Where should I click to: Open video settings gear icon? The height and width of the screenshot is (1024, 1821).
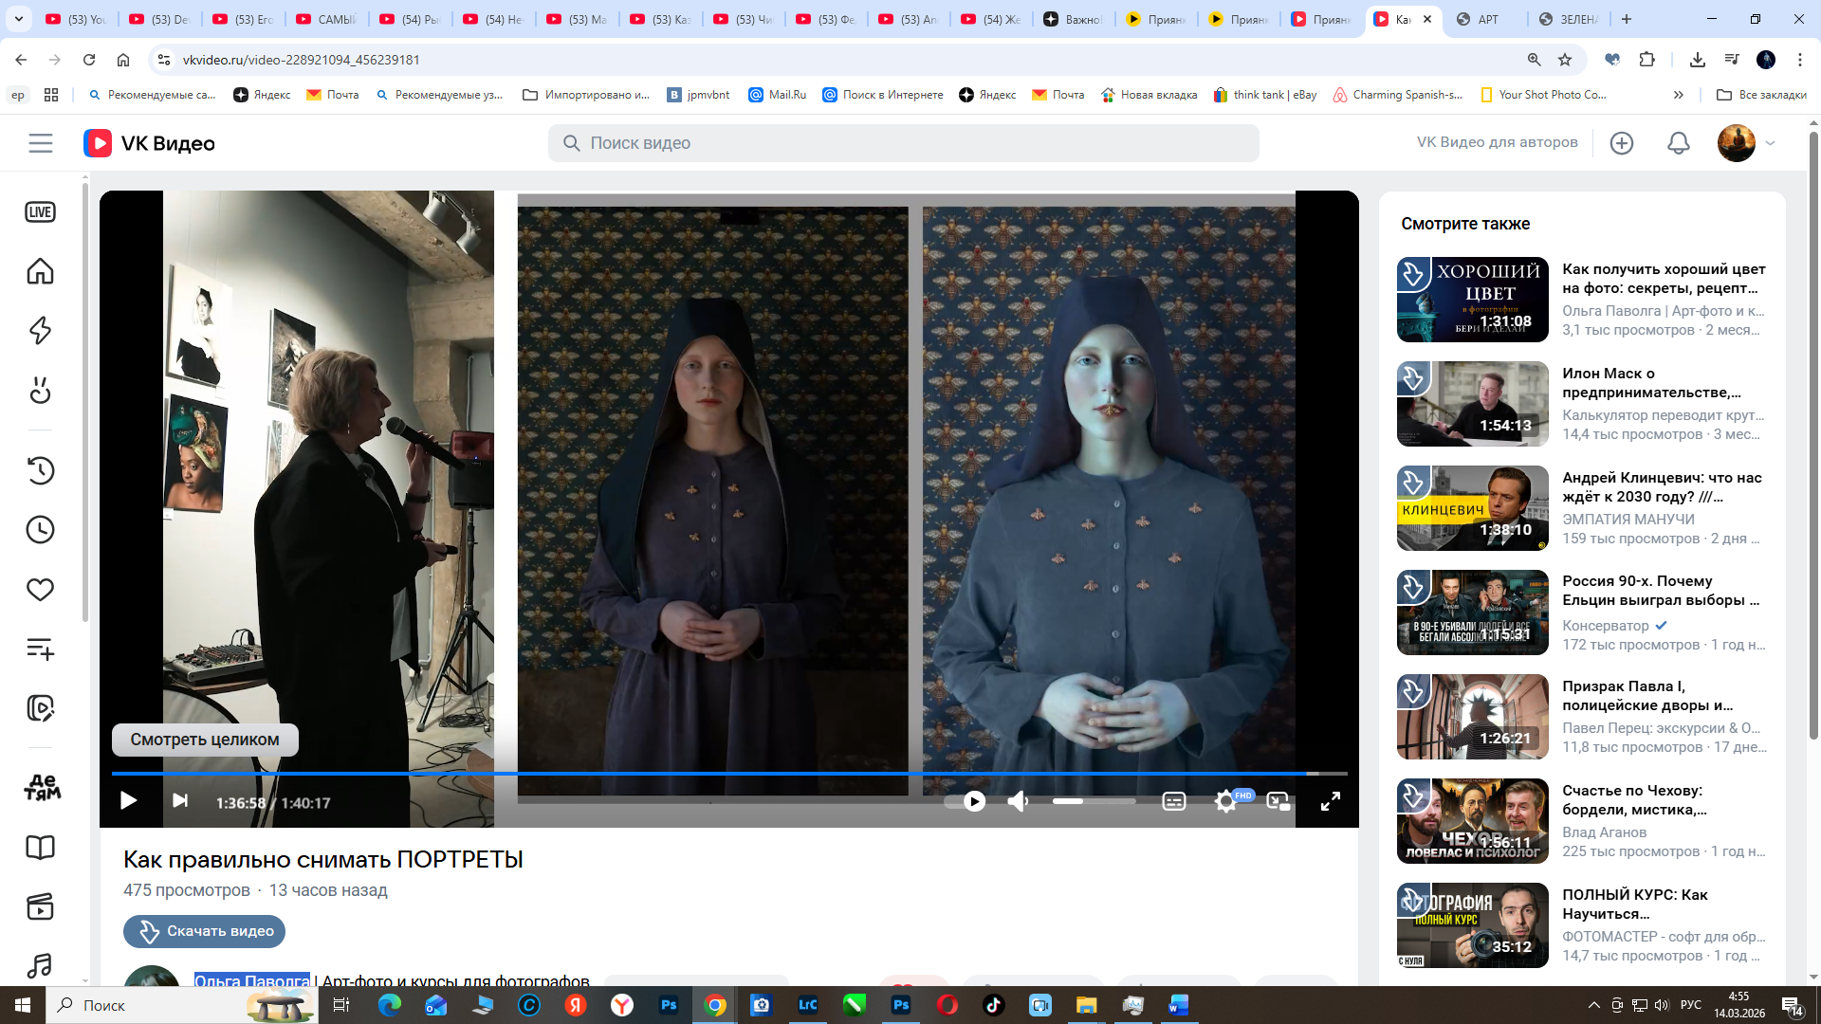pos(1225,802)
